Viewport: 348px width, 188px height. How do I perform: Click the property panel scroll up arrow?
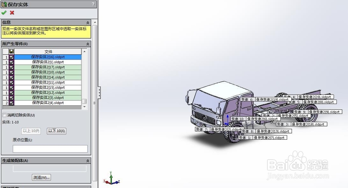click(95, 22)
